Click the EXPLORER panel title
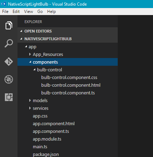 coord(33,22)
